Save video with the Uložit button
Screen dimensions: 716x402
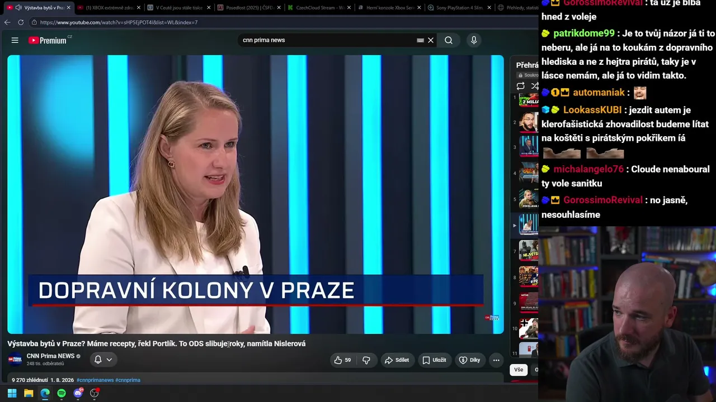[x=434, y=360]
